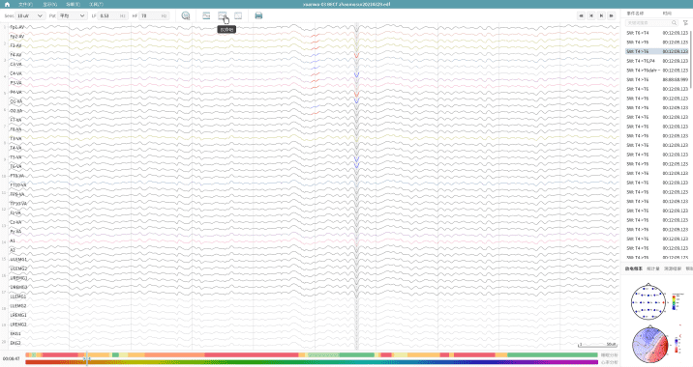Click the red spike marker on F4 trace
Image resolution: width=693 pixels, height=367 pixels.
pos(356,56)
